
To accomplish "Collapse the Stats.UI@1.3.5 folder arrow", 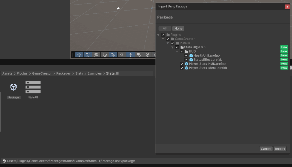I will click(x=172, y=47).
